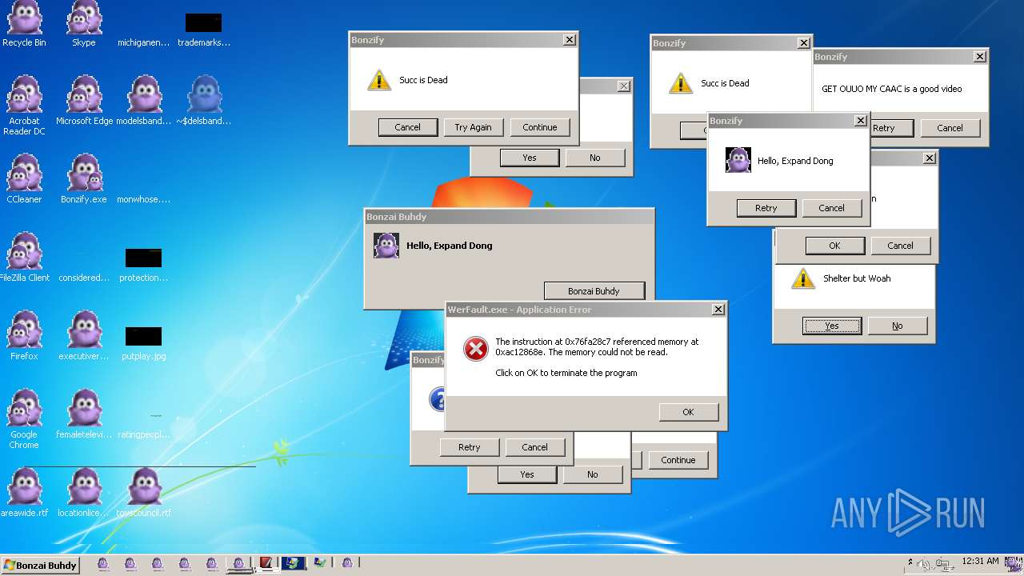Select the toyscouncil.rtf document
The width and height of the screenshot is (1024, 576).
click(x=144, y=493)
